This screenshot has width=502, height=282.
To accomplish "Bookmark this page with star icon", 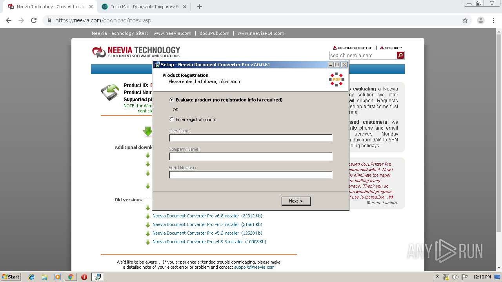I will pyautogui.click(x=465, y=20).
